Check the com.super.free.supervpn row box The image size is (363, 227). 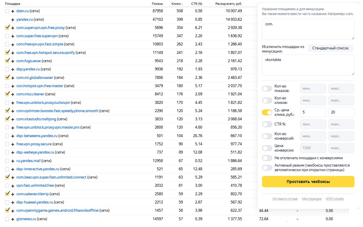(7, 36)
